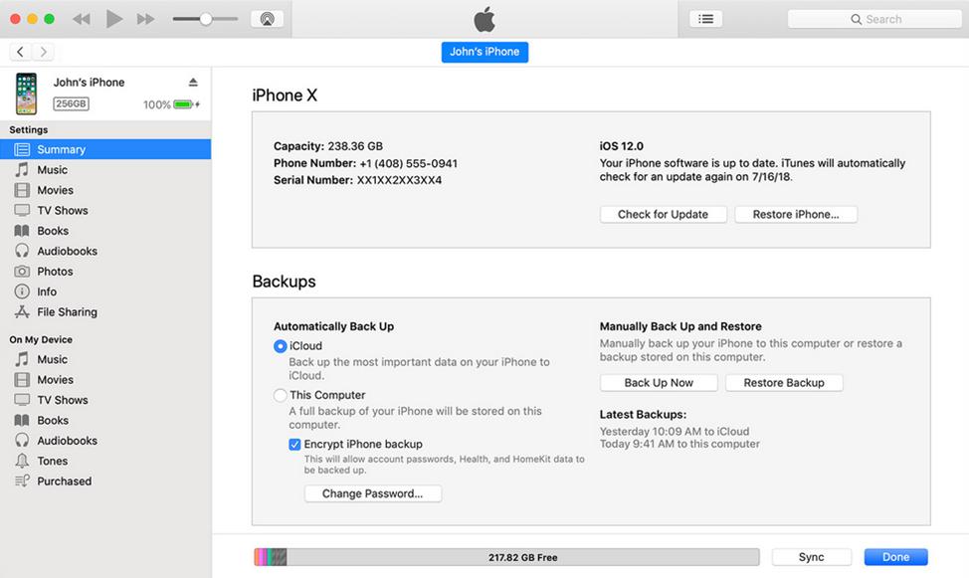
Task: Click the Search field
Action: click(x=874, y=19)
